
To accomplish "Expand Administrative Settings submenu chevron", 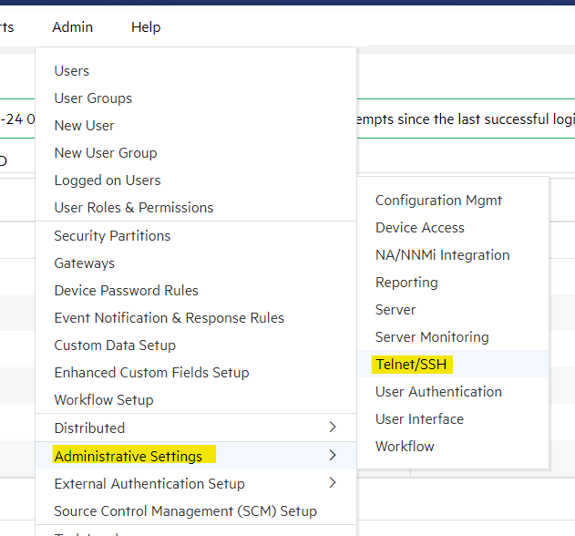I will tap(333, 455).
